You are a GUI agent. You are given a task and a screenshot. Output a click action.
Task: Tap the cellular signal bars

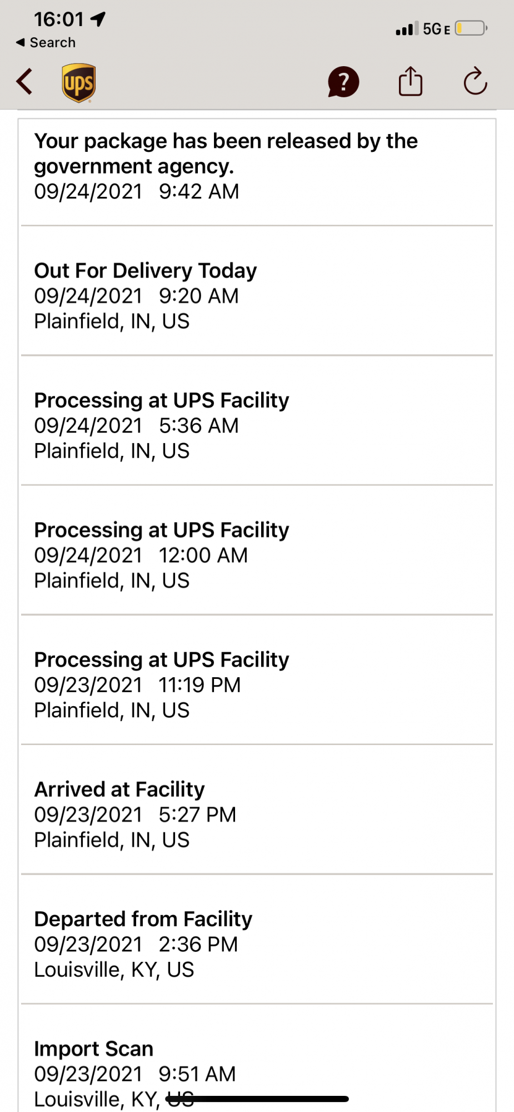(404, 29)
